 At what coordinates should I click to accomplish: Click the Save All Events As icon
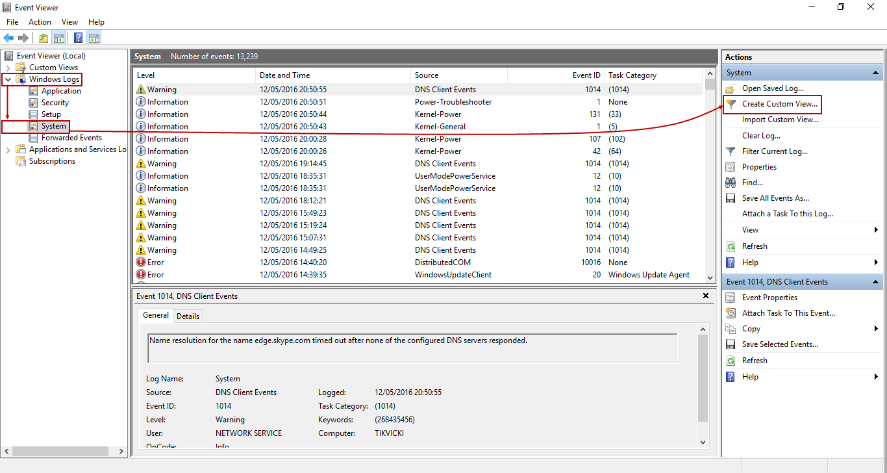(731, 198)
